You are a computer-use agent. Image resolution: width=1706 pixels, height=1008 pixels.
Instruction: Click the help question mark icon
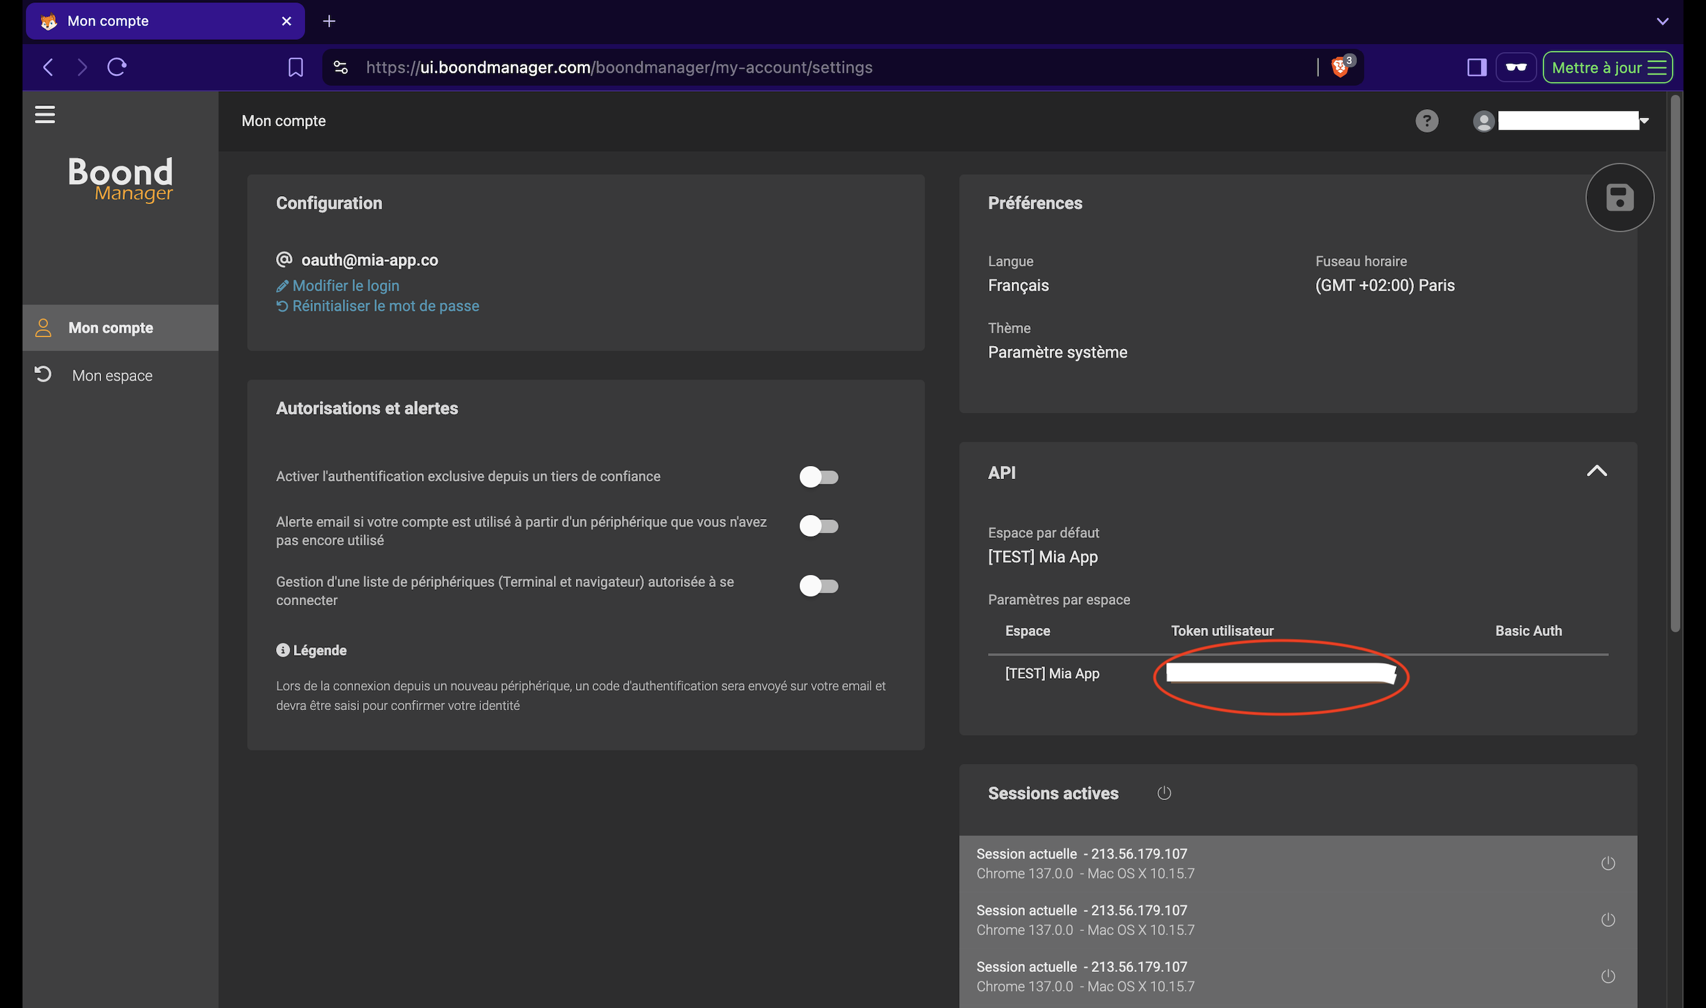tap(1426, 121)
